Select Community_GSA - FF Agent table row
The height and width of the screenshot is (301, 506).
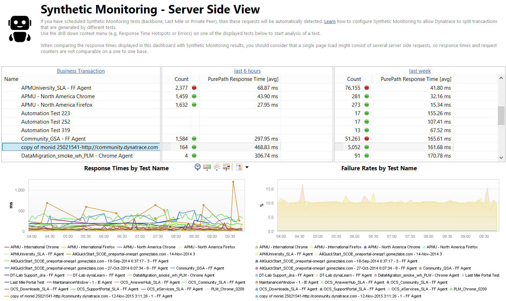point(81,138)
